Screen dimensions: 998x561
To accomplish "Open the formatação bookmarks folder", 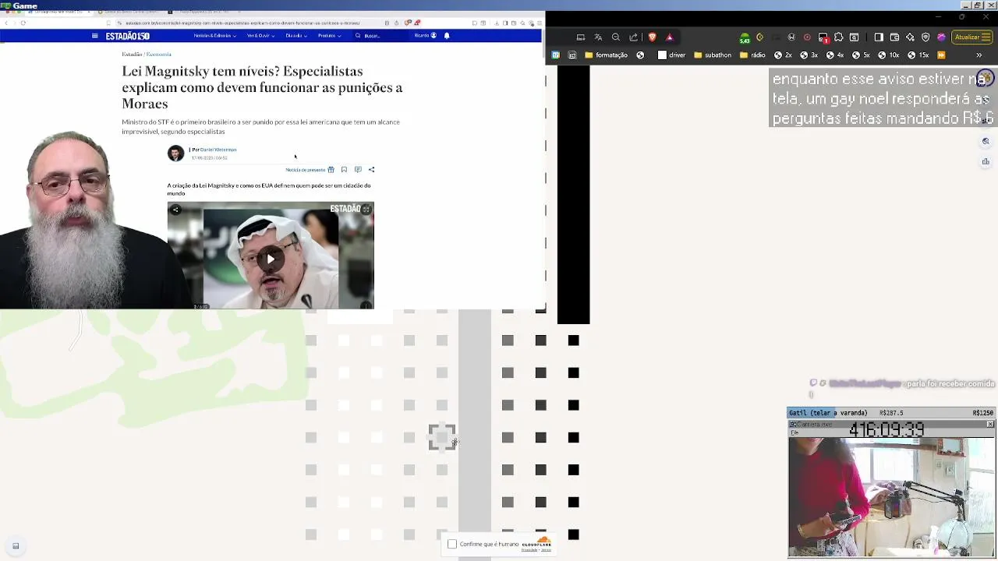I will 606,55.
